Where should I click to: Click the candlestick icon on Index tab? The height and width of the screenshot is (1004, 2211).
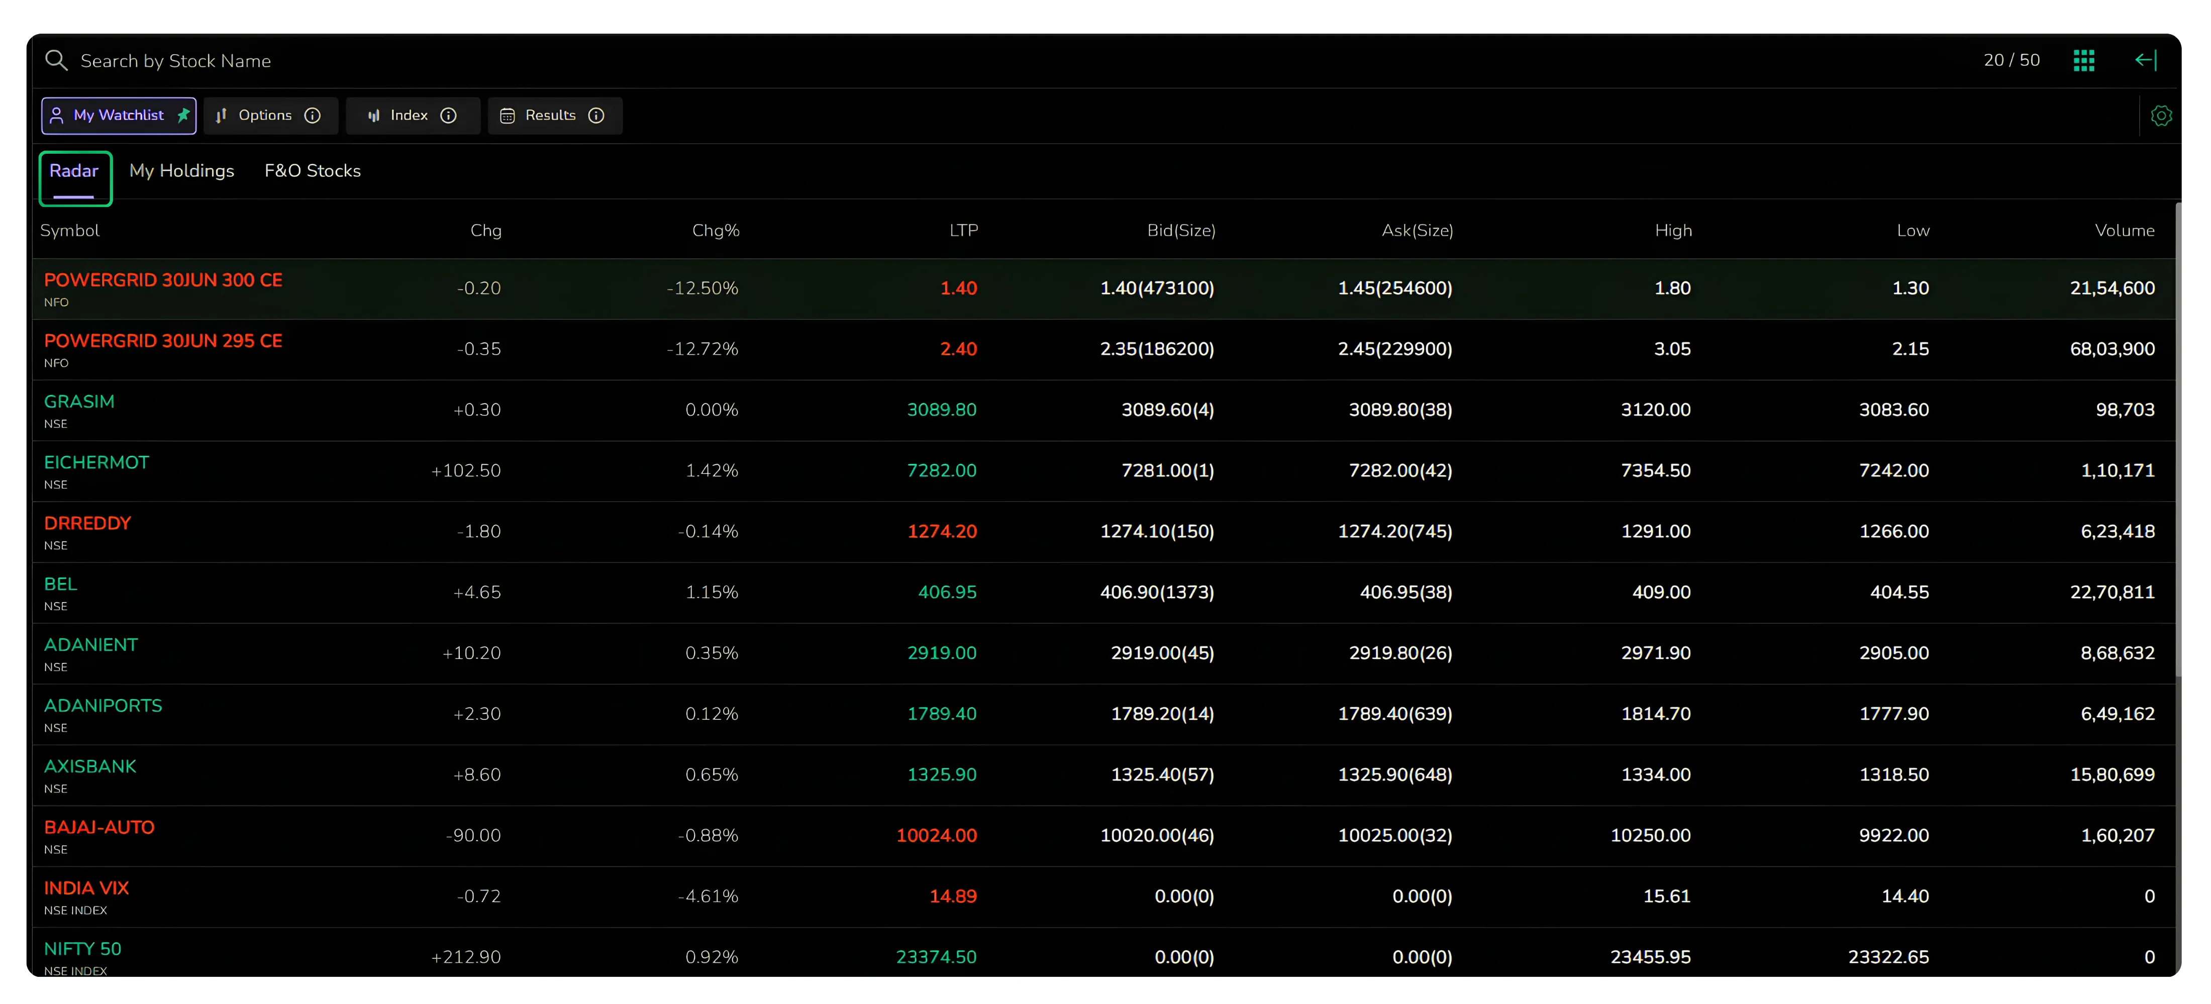click(x=373, y=116)
